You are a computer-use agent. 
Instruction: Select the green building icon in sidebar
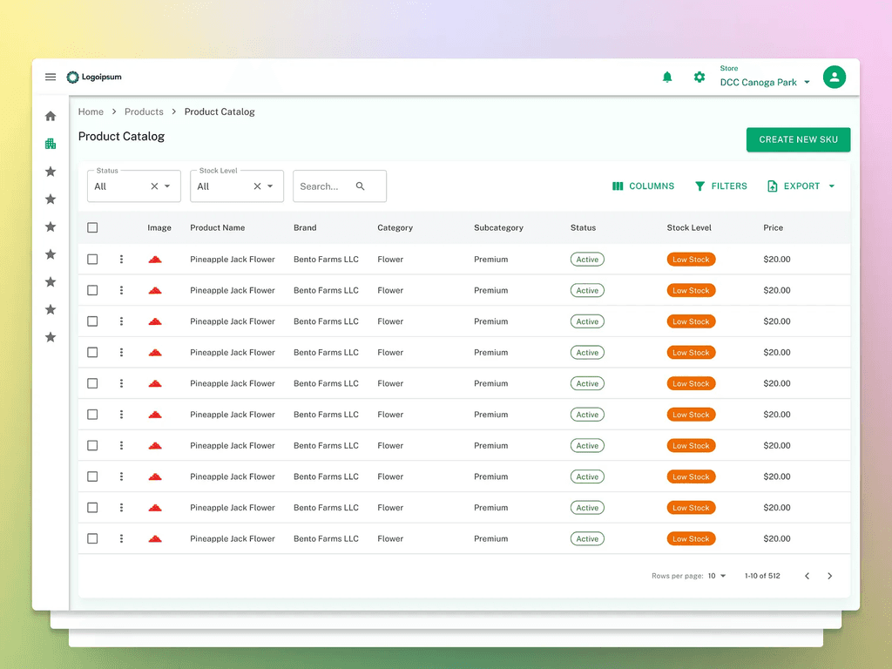pyautogui.click(x=51, y=144)
